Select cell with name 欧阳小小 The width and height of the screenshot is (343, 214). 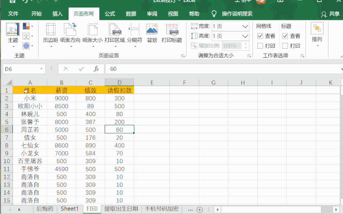(30, 106)
